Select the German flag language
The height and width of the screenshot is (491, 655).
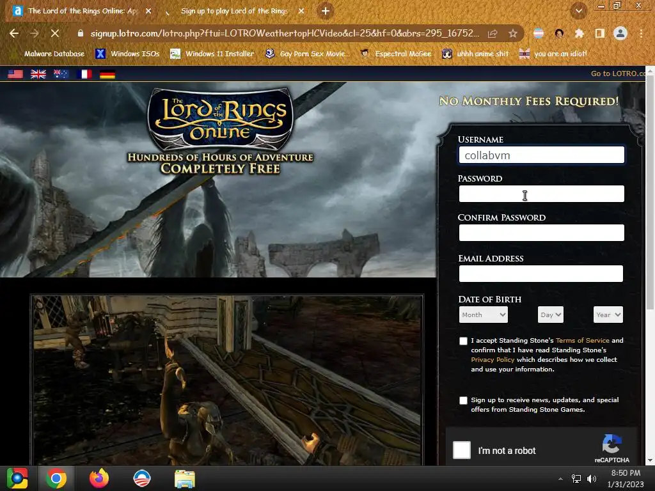point(107,74)
